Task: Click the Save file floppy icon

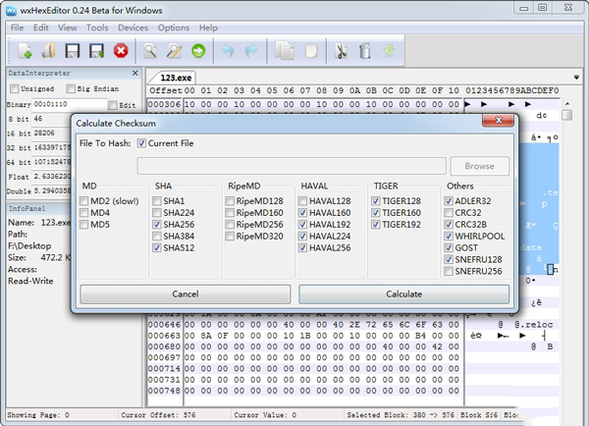Action: click(x=72, y=50)
